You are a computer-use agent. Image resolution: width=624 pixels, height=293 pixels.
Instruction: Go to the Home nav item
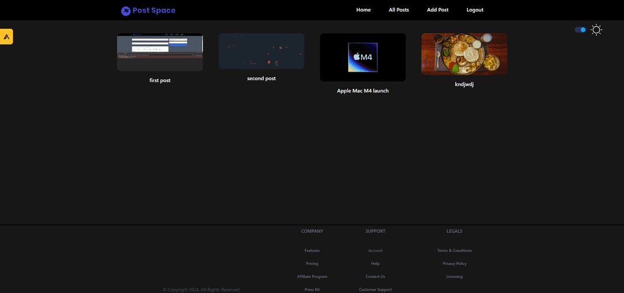(x=363, y=10)
